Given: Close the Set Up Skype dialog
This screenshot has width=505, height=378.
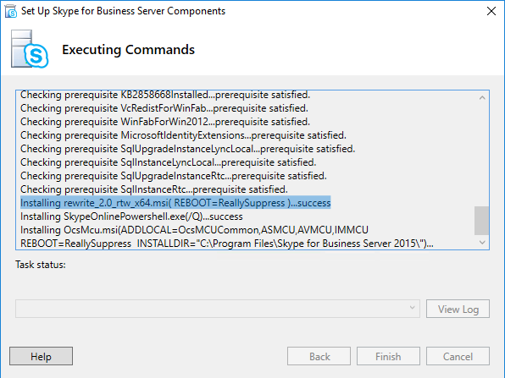Looking at the screenshot, I should pyautogui.click(x=491, y=11).
